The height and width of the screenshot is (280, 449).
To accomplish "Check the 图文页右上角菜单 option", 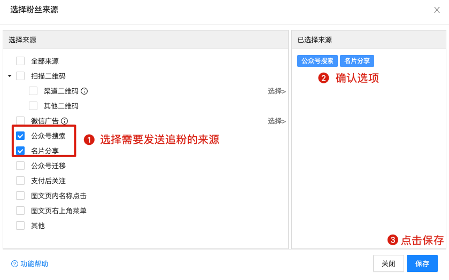I will point(20,211).
